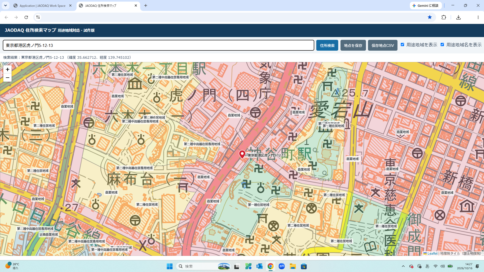This screenshot has width=484, height=272.
Task: Click the 地理院タイル（国土地理院） attribution text
Action: point(461,253)
